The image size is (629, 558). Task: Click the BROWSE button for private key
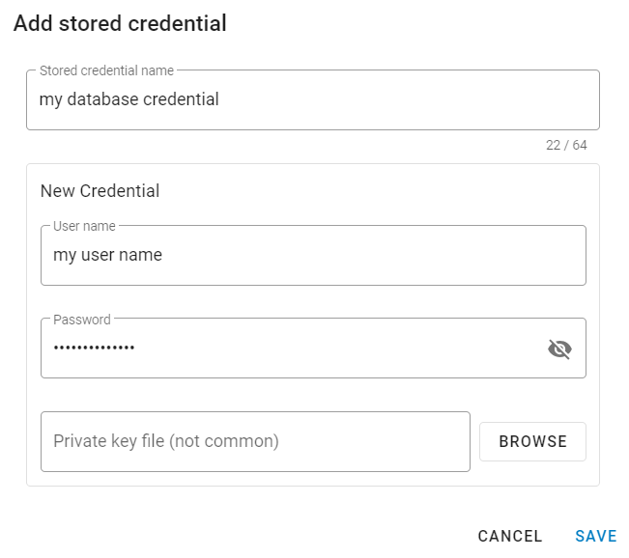coord(532,441)
